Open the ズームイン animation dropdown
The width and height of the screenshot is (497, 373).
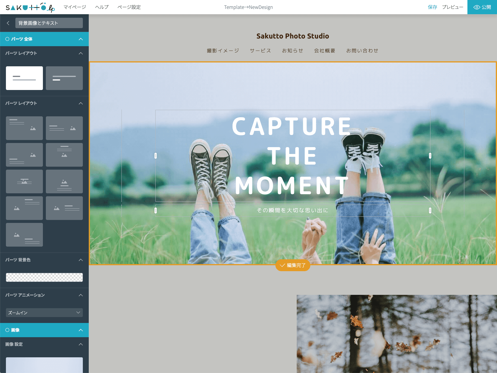pos(44,313)
